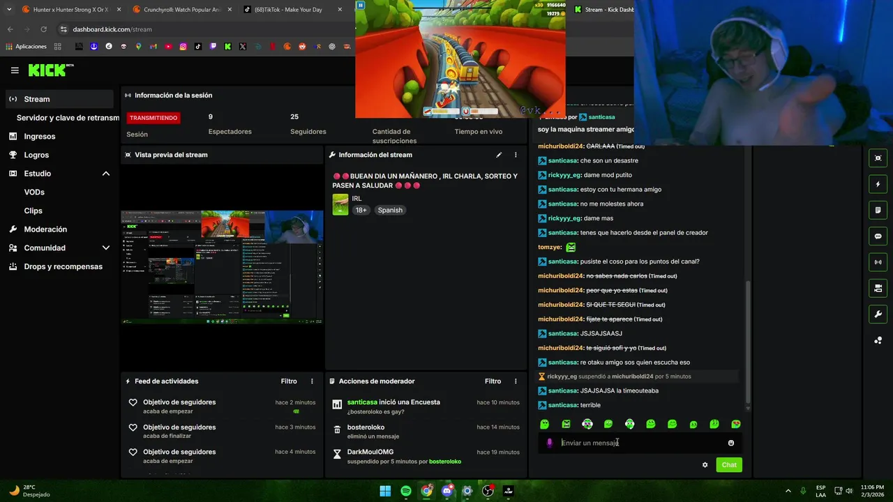Click the chat bubble icon in the right rail
This screenshot has height=502, width=893.
pyautogui.click(x=878, y=236)
